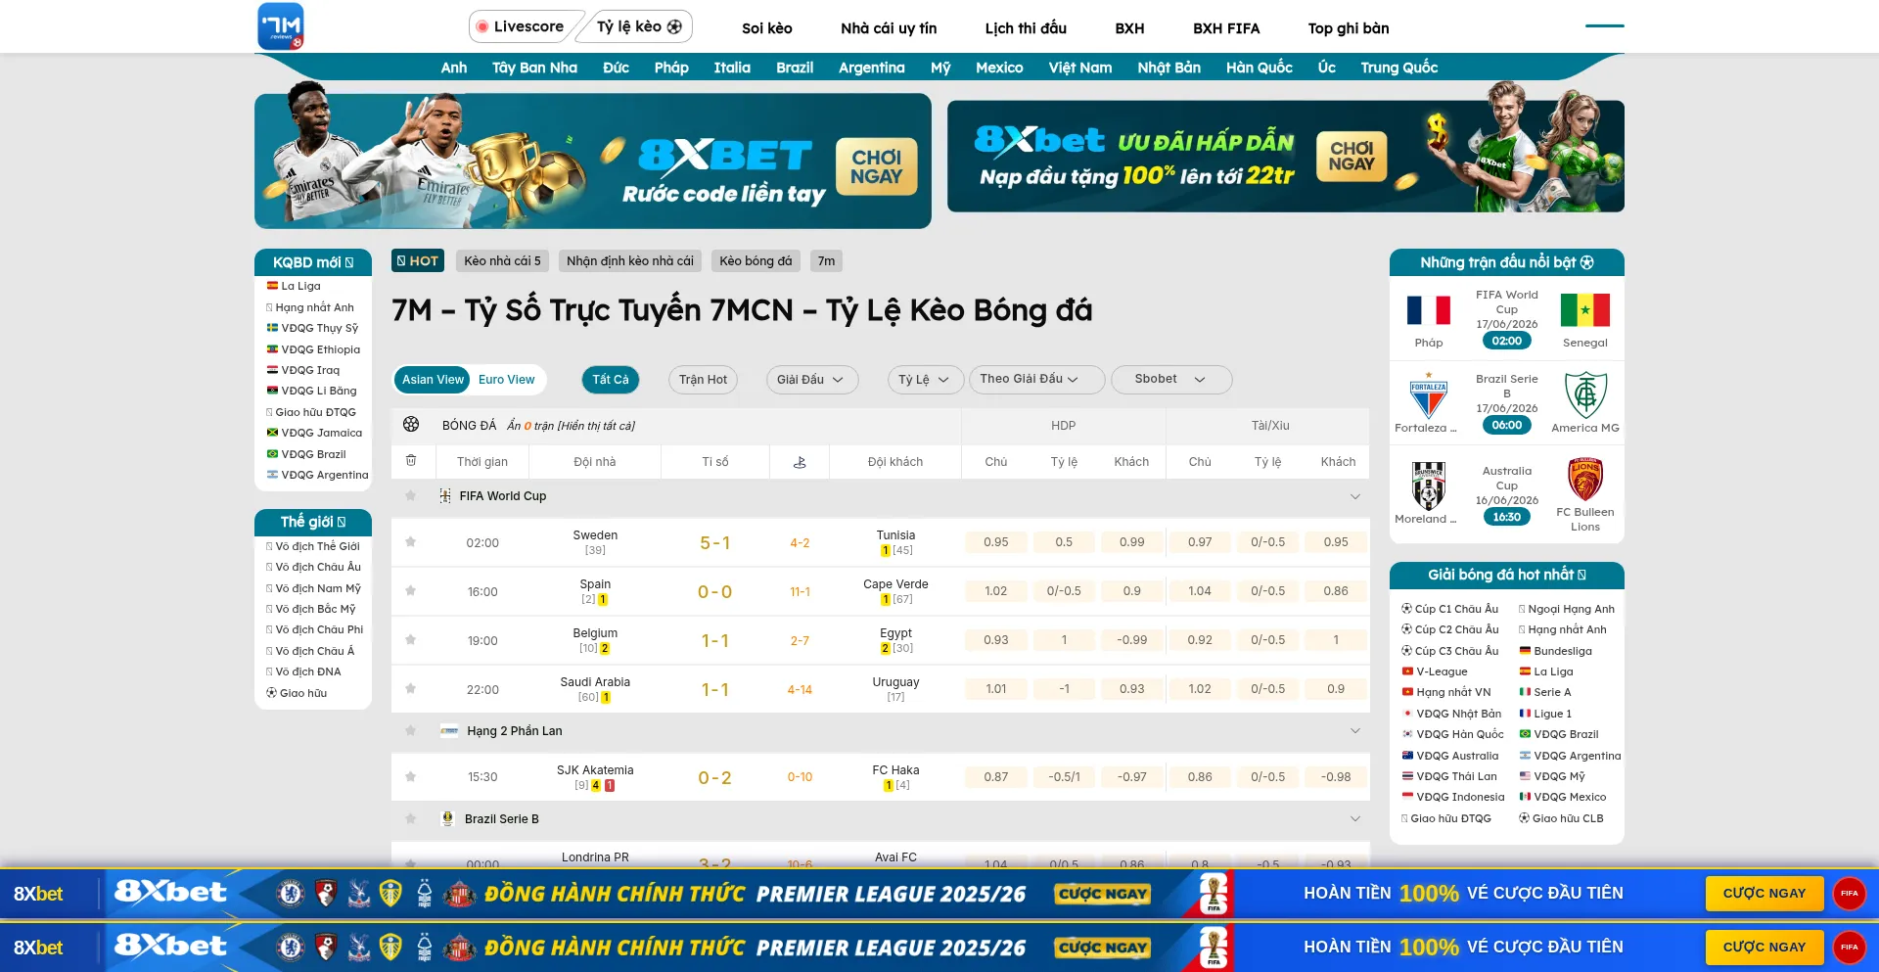The width and height of the screenshot is (1879, 972).
Task: Open the Giải Đấu dropdown
Action: pyautogui.click(x=812, y=380)
